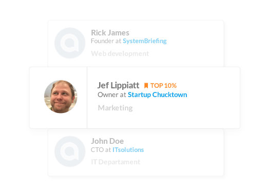The width and height of the screenshot is (265, 190).
Task: Select the Jef Lippiatt name heading
Action: tap(118, 85)
